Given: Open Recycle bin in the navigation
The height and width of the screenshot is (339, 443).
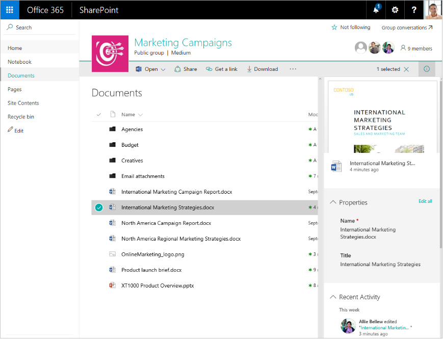Looking at the screenshot, I should pos(20,117).
